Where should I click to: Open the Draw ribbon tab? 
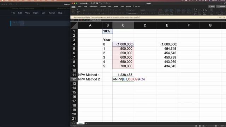[85, 6]
